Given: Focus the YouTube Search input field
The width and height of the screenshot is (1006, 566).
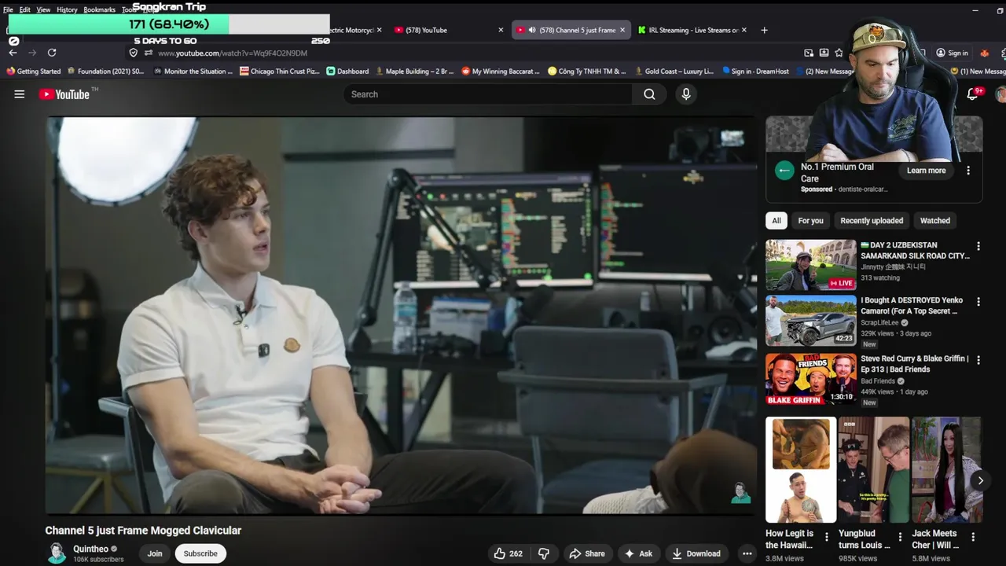Looking at the screenshot, I should click(x=487, y=94).
